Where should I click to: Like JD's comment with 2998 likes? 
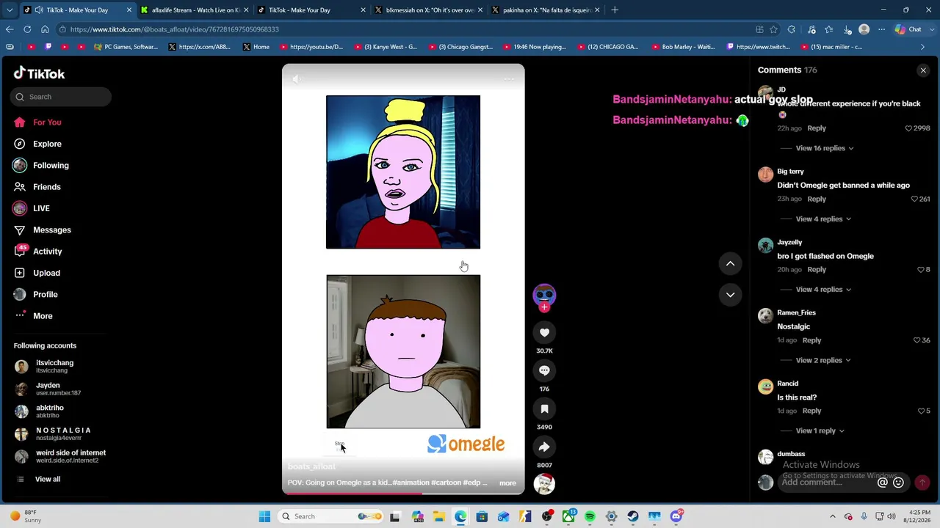click(908, 128)
